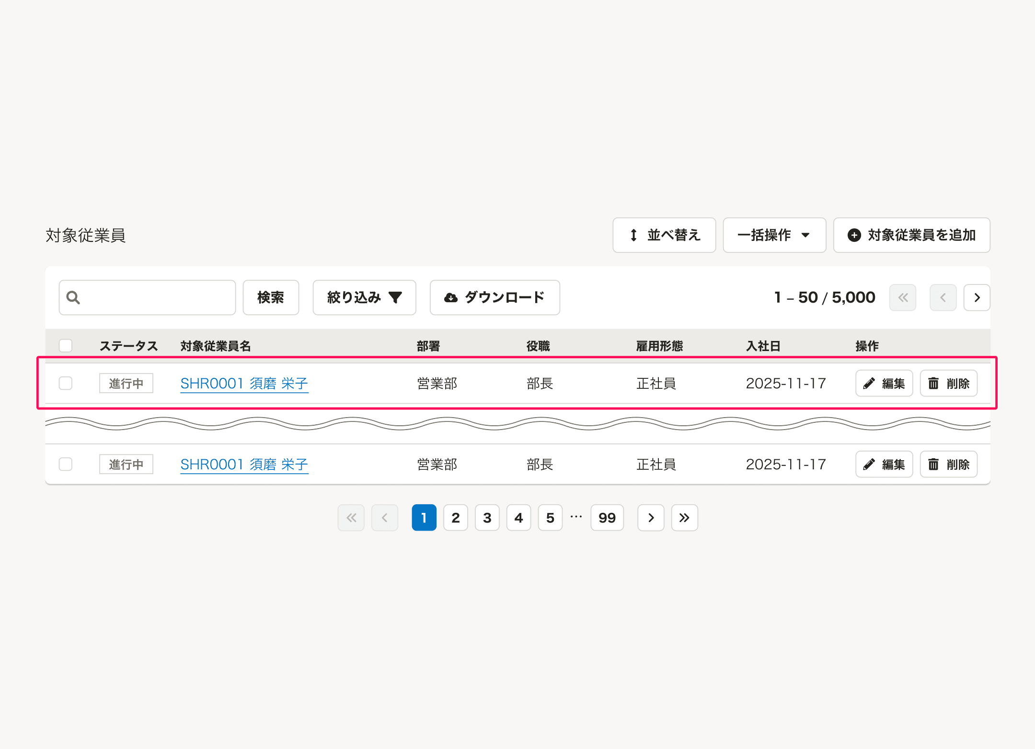This screenshot has width=1035, height=749.
Task: Click the double-chevron first-page icon near the record count
Action: click(x=903, y=297)
